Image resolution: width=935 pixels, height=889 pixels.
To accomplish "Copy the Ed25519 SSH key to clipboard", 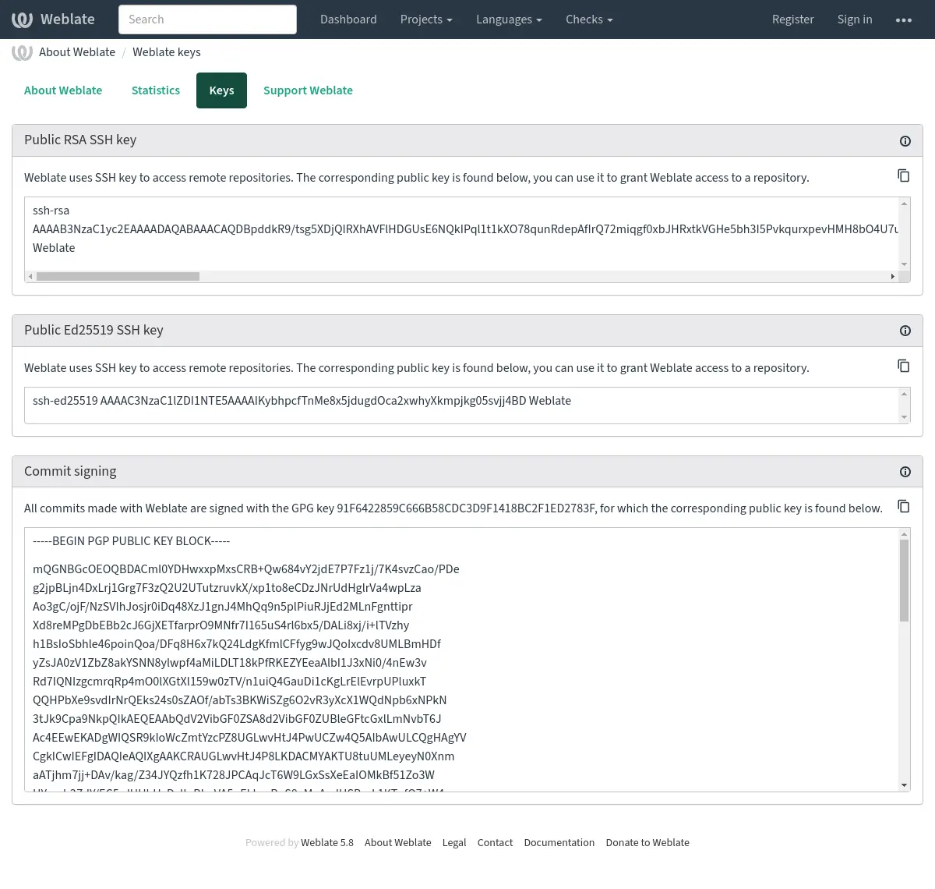I will (904, 366).
